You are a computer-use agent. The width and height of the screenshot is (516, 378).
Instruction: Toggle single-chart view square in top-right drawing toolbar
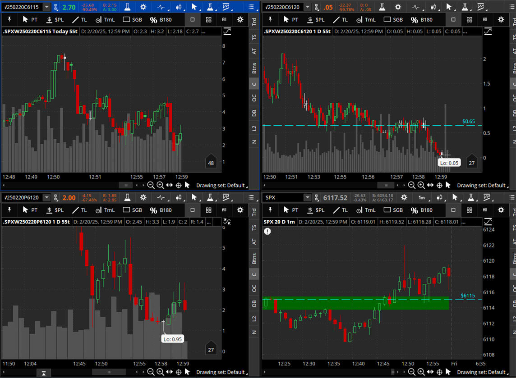click(453, 20)
